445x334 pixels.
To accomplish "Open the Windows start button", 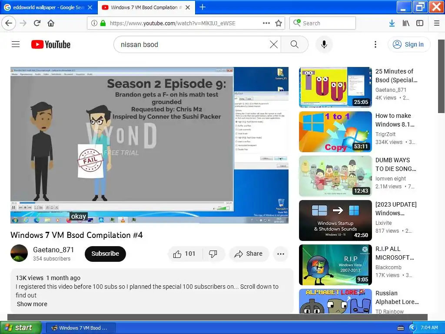I will coord(21,327).
